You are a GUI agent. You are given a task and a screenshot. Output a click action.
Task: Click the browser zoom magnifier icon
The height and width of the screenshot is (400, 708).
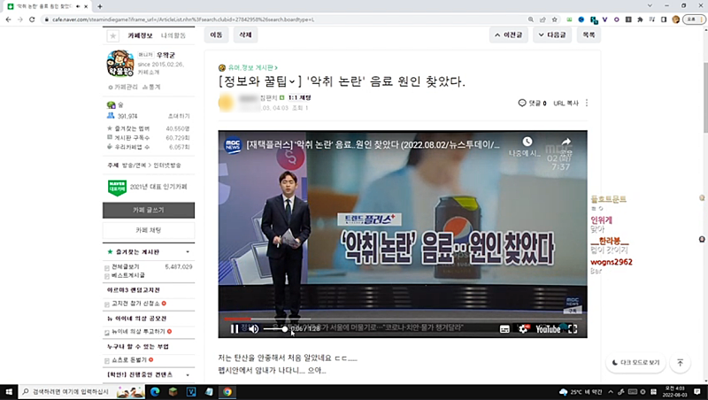[x=530, y=19]
